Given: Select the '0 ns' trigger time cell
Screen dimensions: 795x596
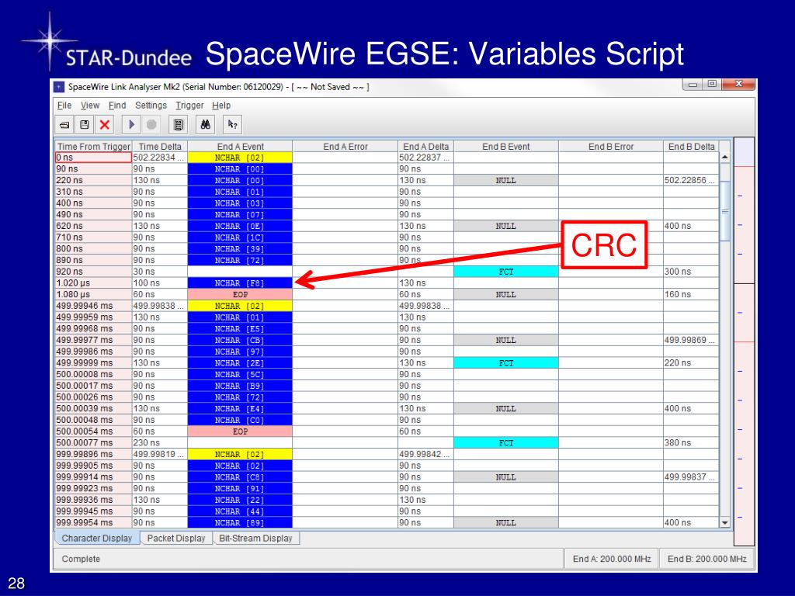Looking at the screenshot, I should click(x=93, y=158).
